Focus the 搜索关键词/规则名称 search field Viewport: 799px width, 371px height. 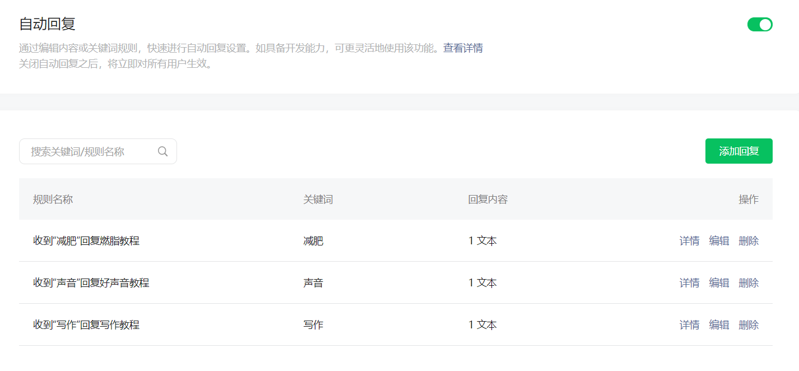[98, 151]
